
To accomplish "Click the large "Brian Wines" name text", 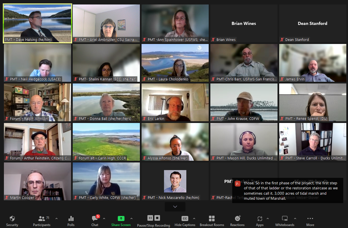I will [244, 24].
